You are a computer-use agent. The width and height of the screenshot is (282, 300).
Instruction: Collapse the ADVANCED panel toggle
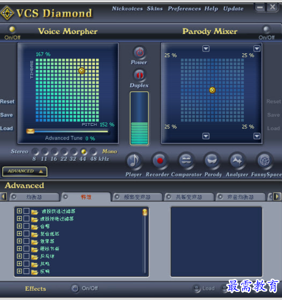[25, 171]
